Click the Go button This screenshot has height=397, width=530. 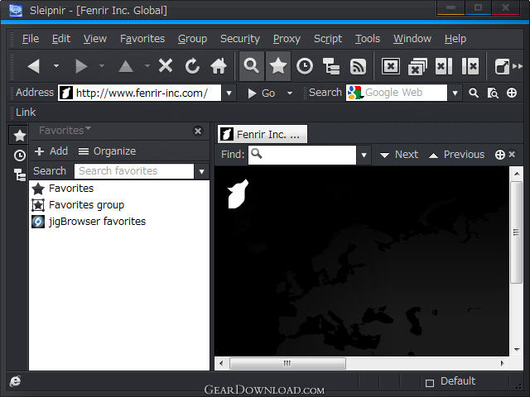point(262,93)
